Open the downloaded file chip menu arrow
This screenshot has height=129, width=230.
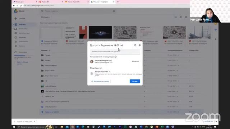pyautogui.click(x=34, y=122)
